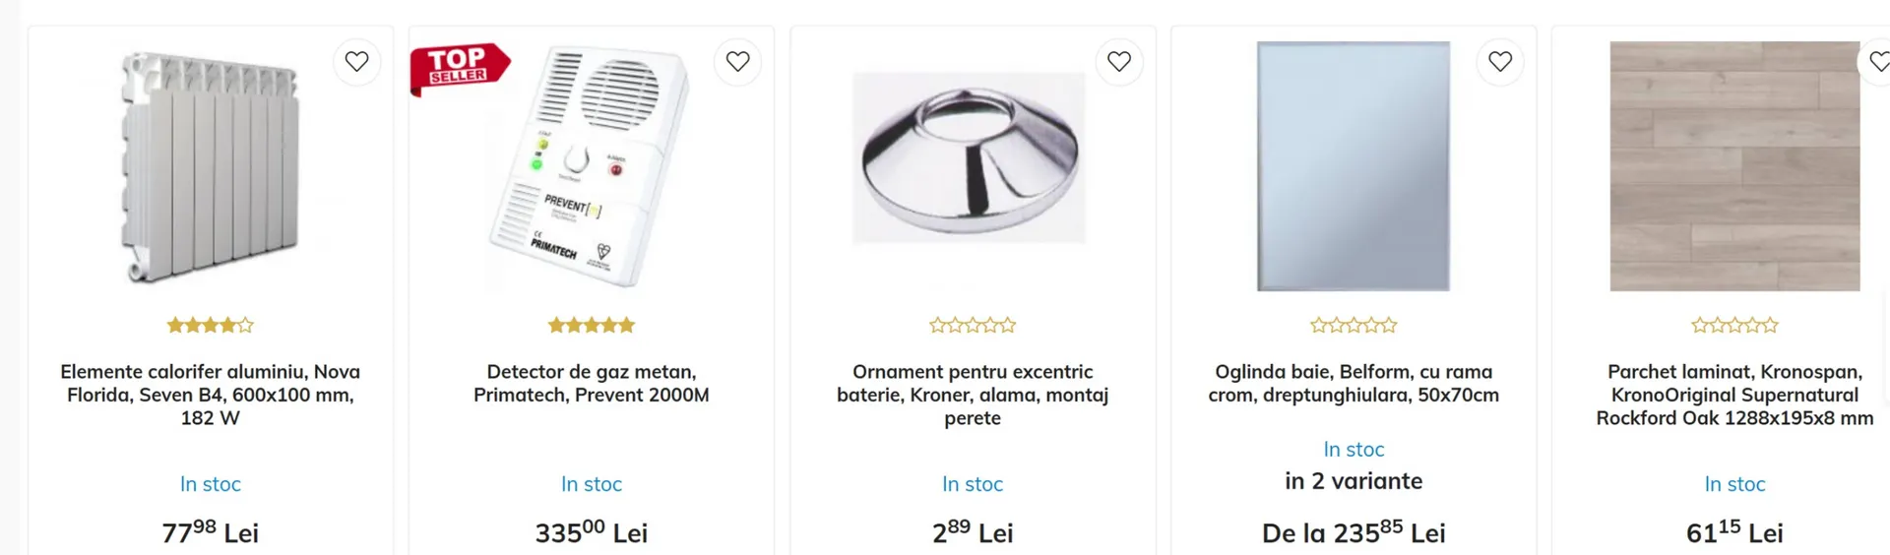Click the 335 Lei gas detector price
1890x555 pixels.
coord(591,532)
